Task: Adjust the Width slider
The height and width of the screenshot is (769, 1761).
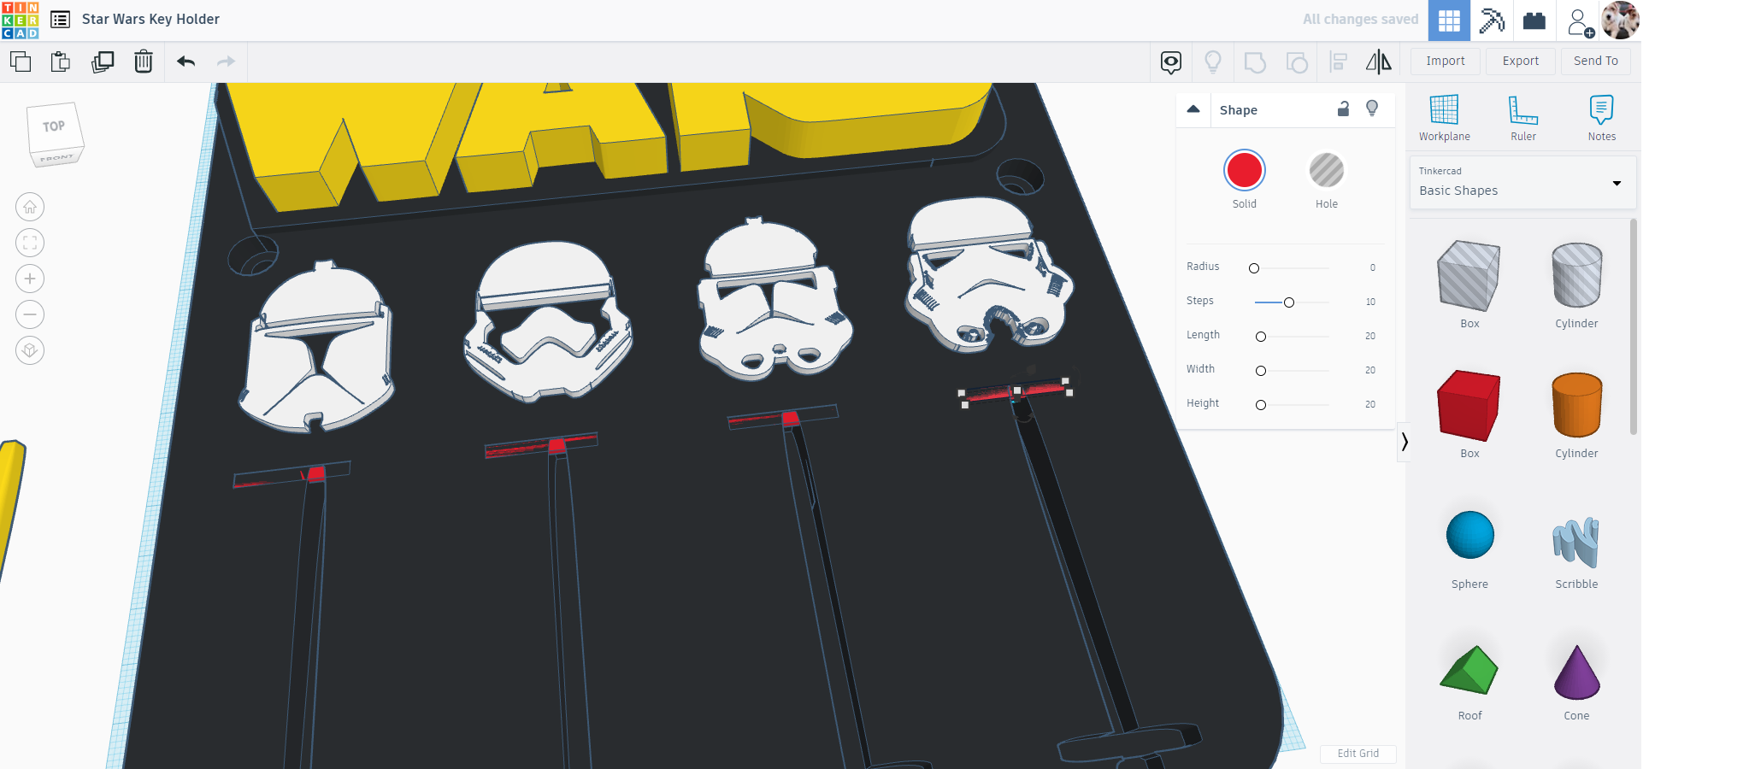Action: point(1261,371)
